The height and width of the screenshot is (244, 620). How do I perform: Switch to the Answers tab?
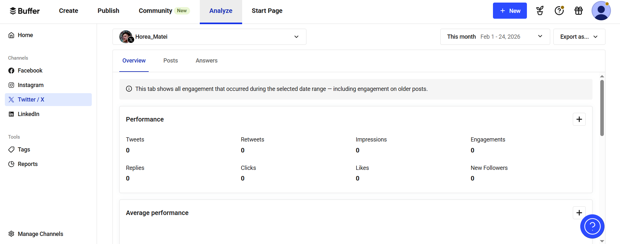point(207,61)
